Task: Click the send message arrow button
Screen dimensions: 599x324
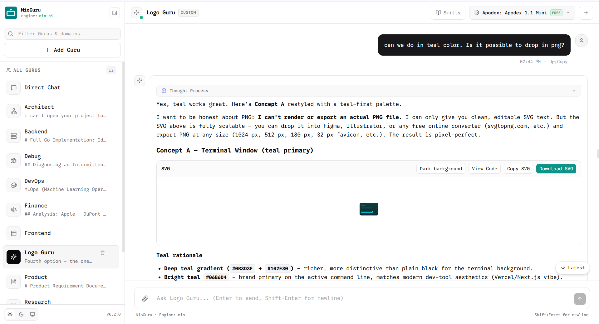Action: [580, 299]
